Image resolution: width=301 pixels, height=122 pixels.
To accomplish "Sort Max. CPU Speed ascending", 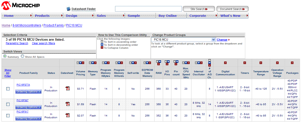I will click(183, 63).
